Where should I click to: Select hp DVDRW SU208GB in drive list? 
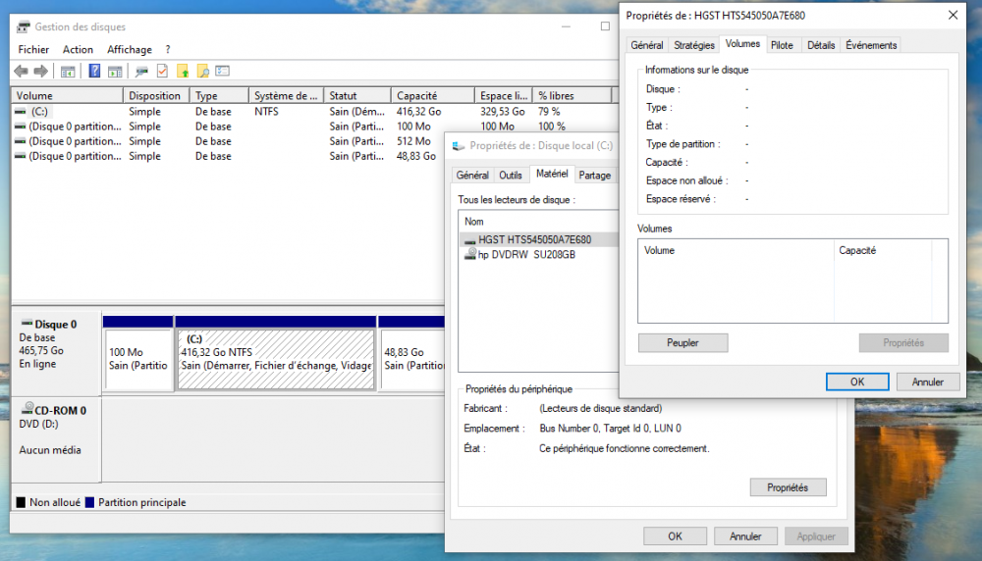point(525,254)
